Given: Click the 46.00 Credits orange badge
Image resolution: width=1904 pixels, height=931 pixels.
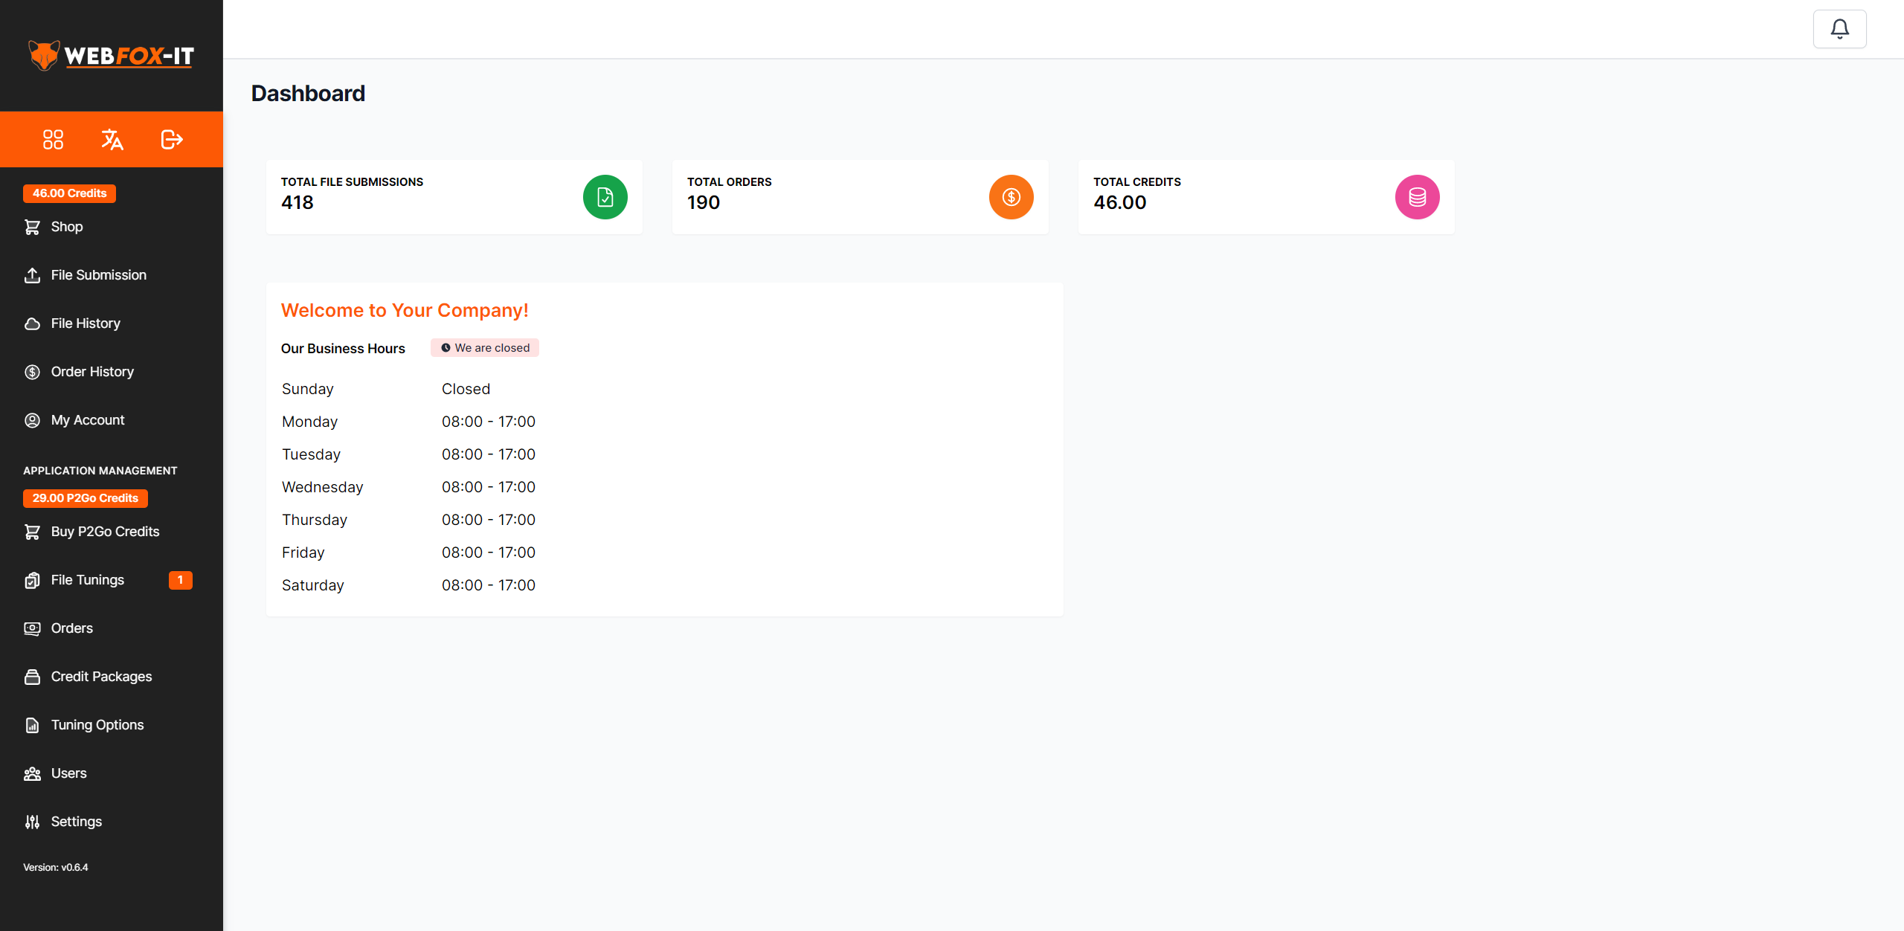Looking at the screenshot, I should pyautogui.click(x=68, y=193).
